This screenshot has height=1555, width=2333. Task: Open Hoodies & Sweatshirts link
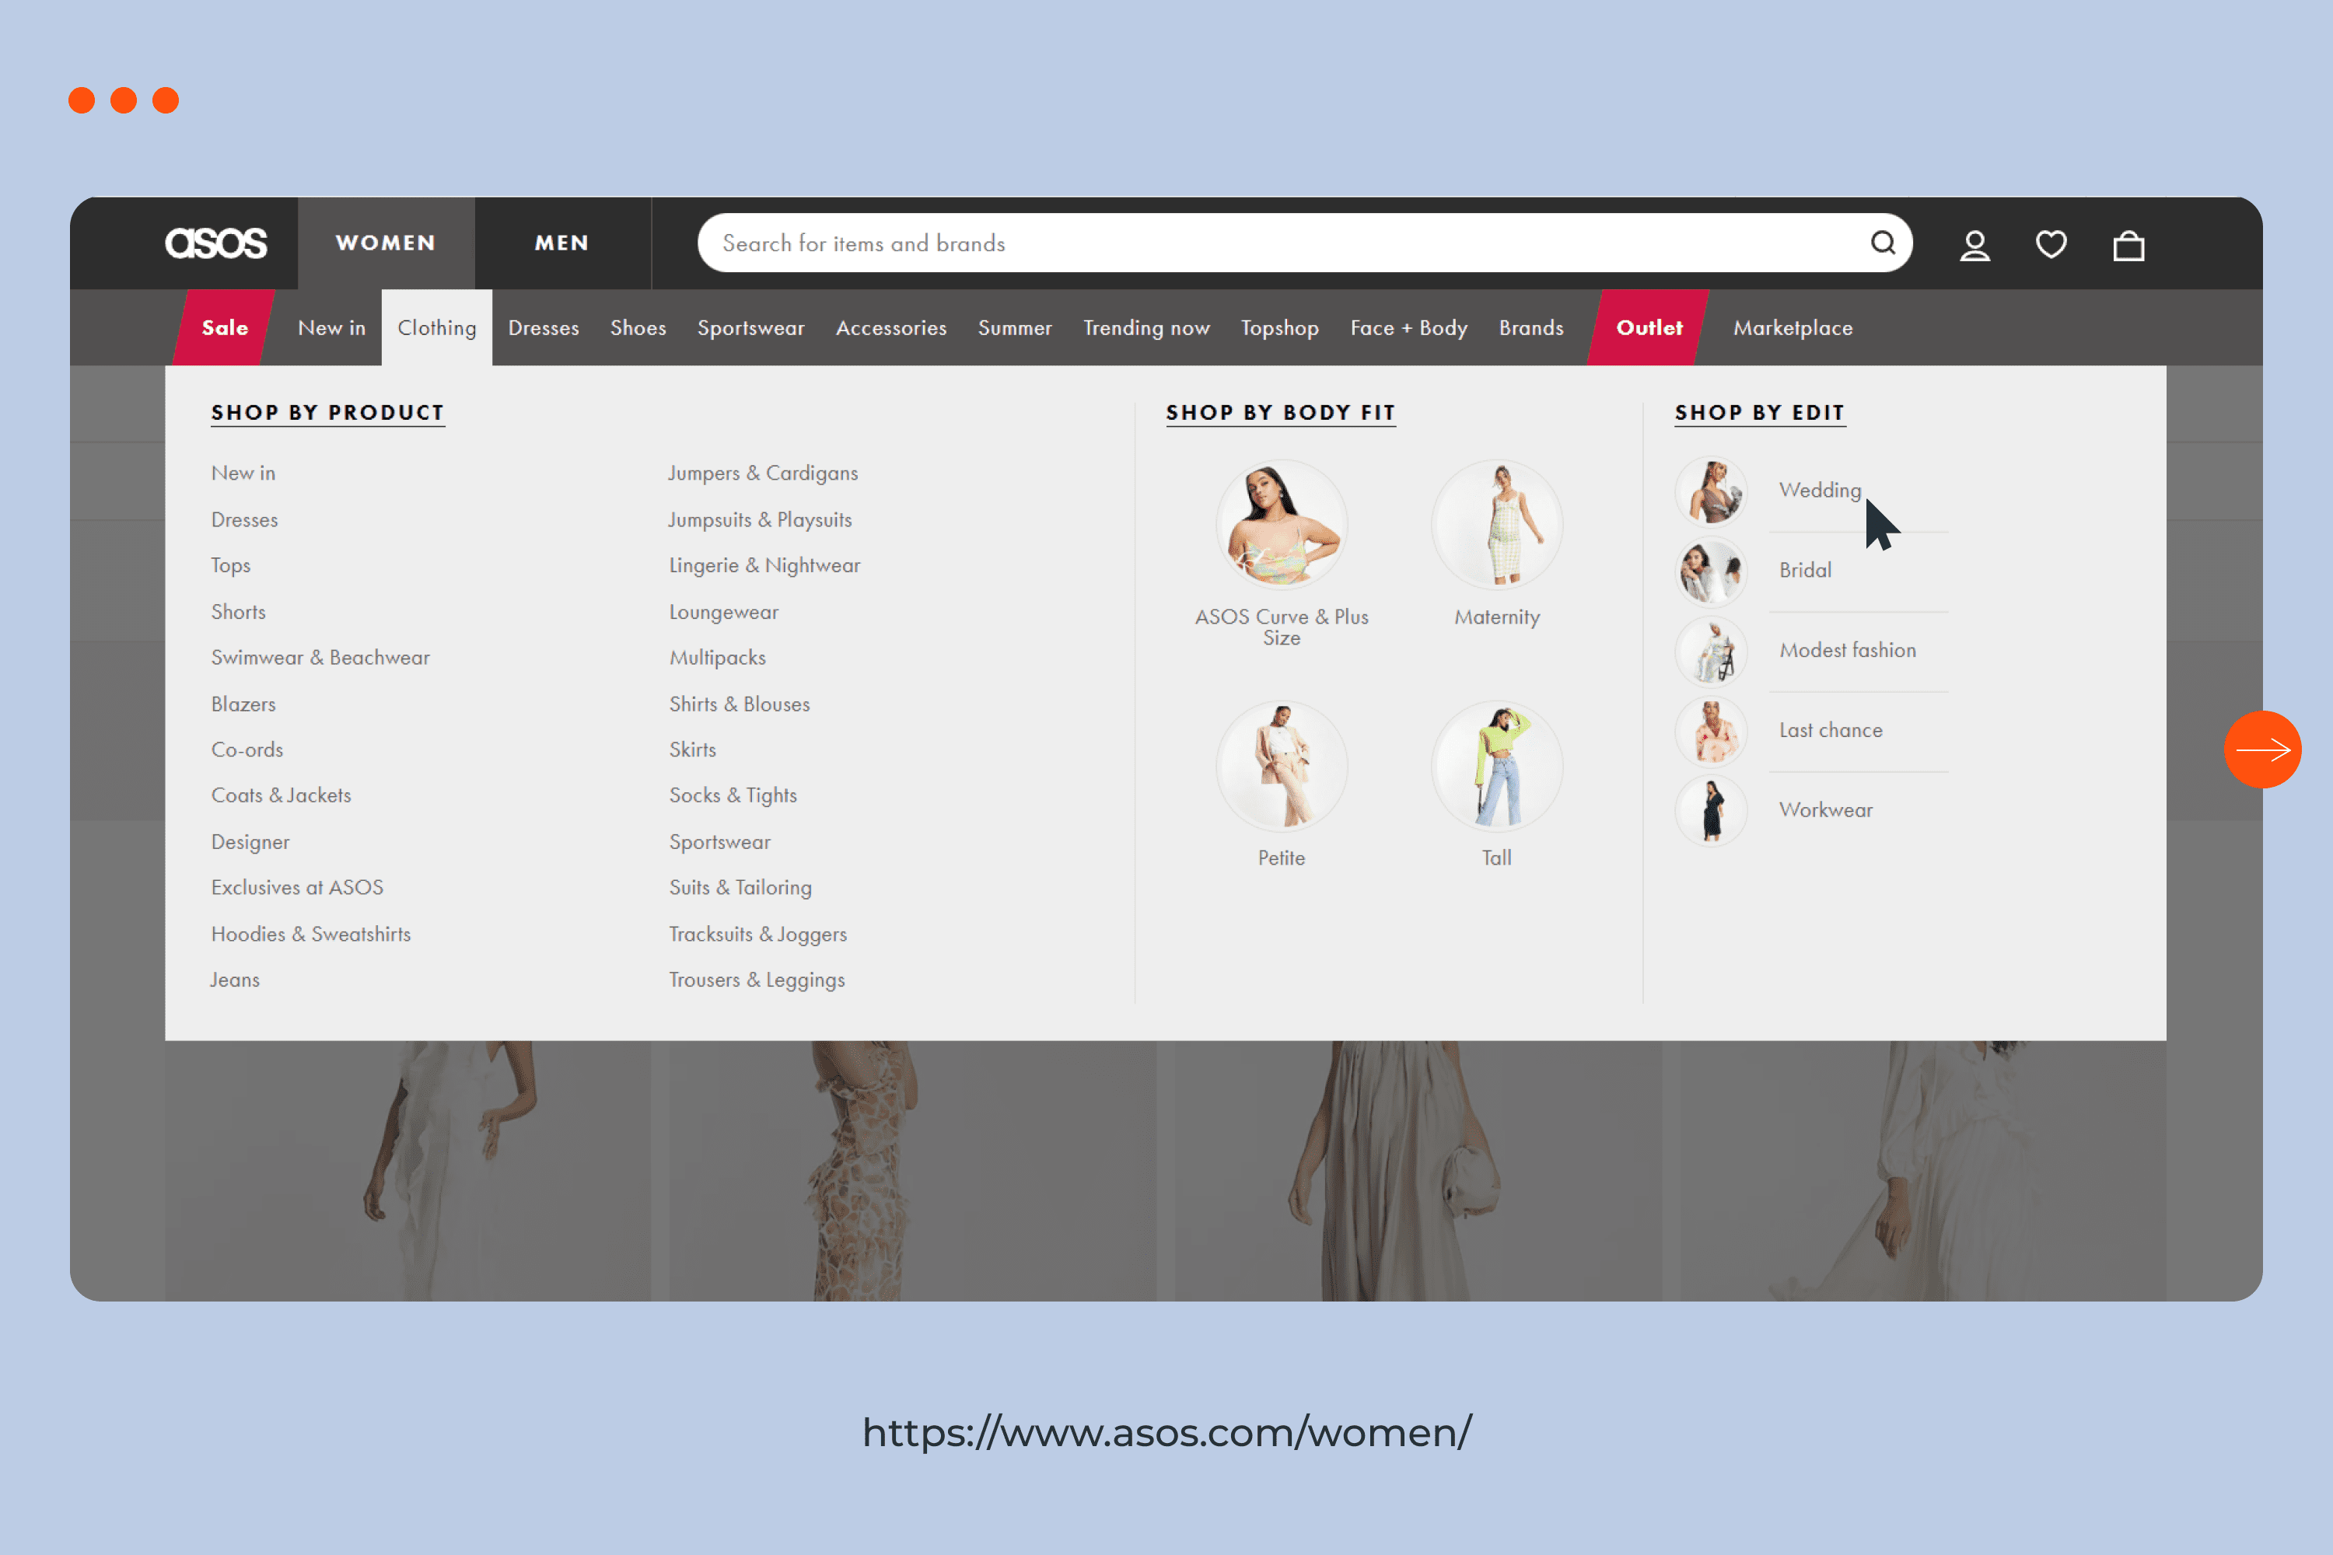(x=310, y=935)
